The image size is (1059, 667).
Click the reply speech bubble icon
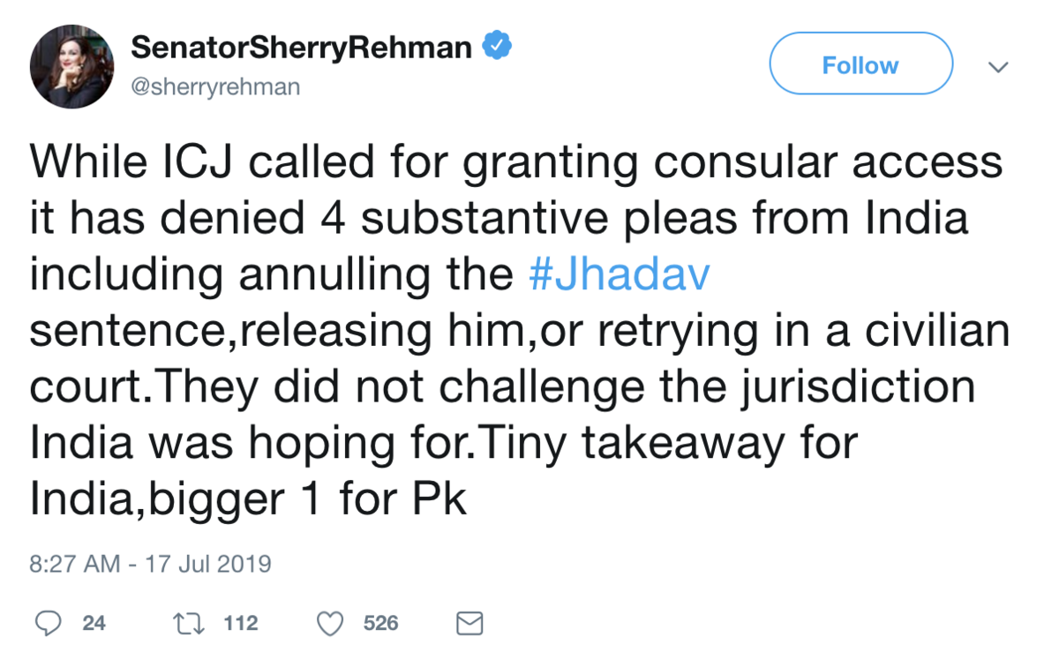[x=48, y=624]
